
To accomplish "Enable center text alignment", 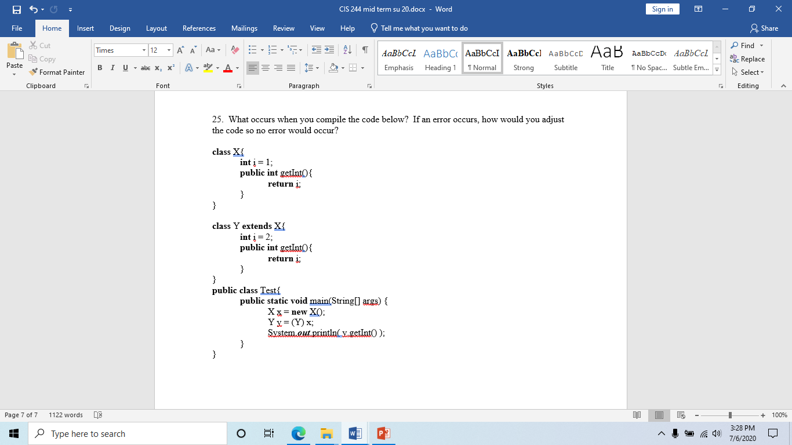I will 266,68.
